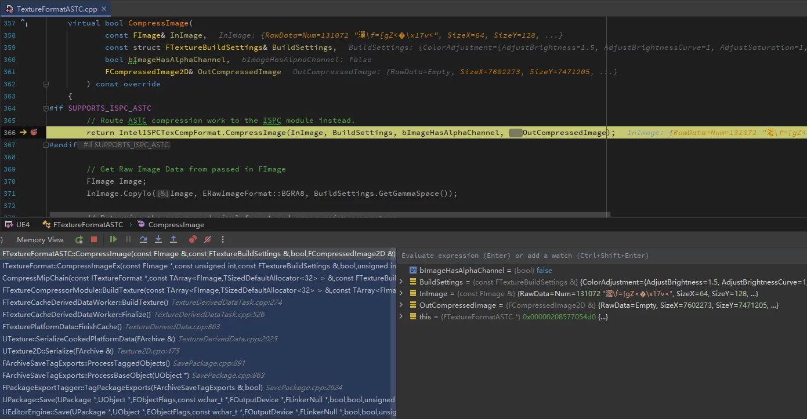
Task: Step over the current line
Action: tap(143, 239)
